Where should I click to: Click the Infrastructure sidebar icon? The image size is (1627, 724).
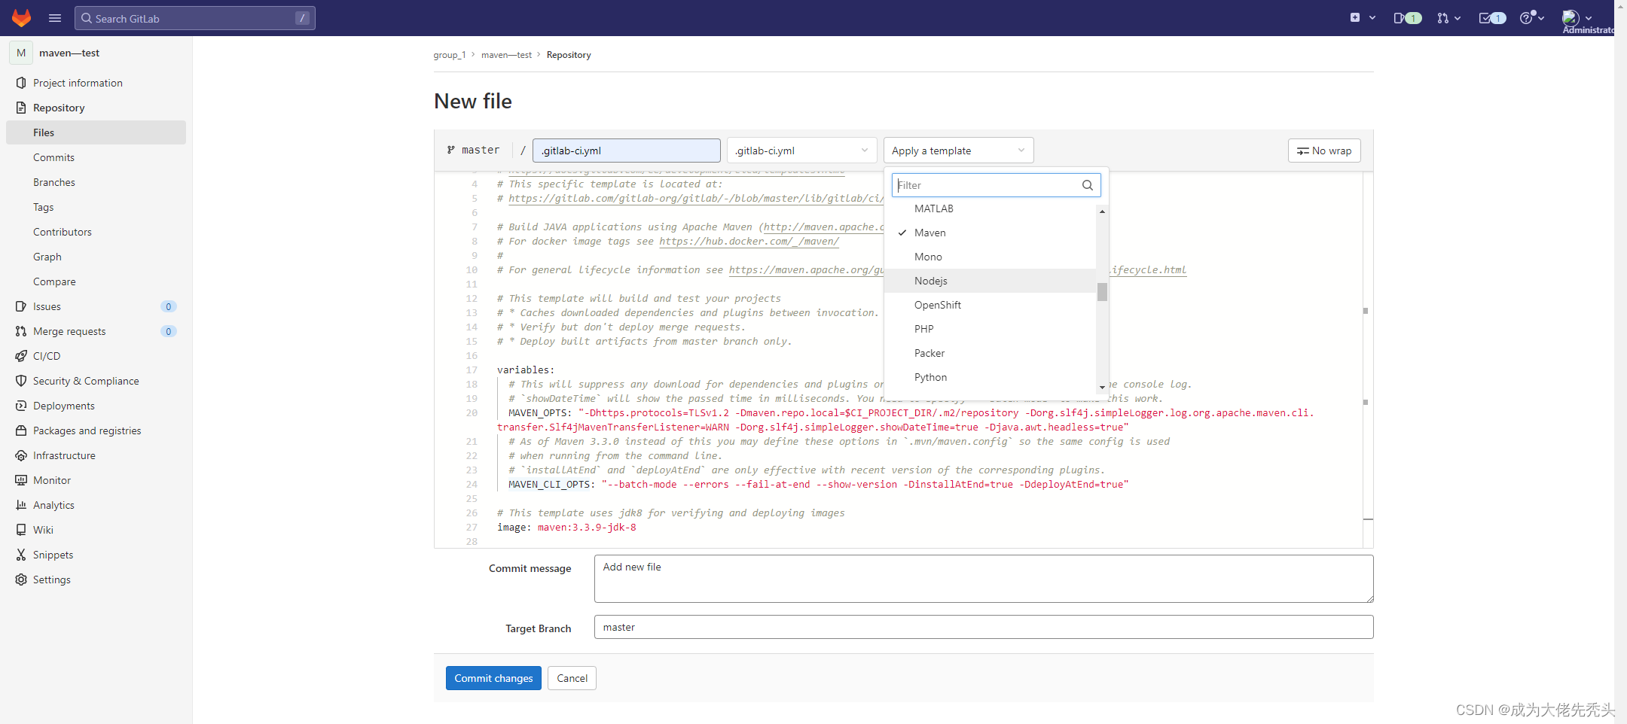point(21,455)
